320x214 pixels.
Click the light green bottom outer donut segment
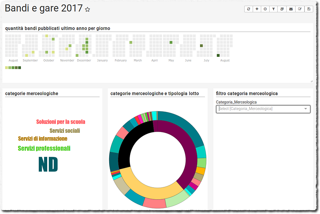(x=177, y=199)
